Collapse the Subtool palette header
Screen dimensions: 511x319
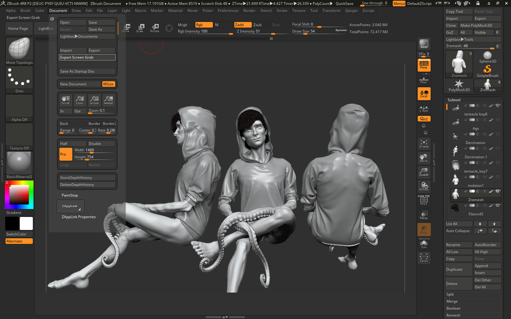click(454, 100)
